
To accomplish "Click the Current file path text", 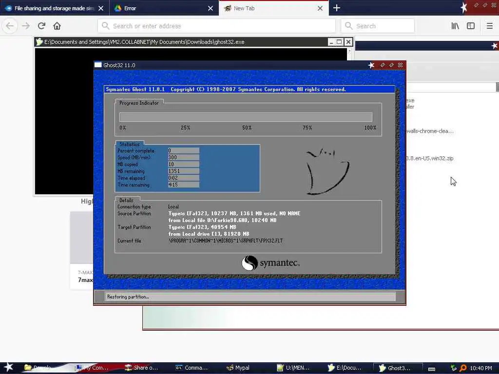I will pos(226,241).
